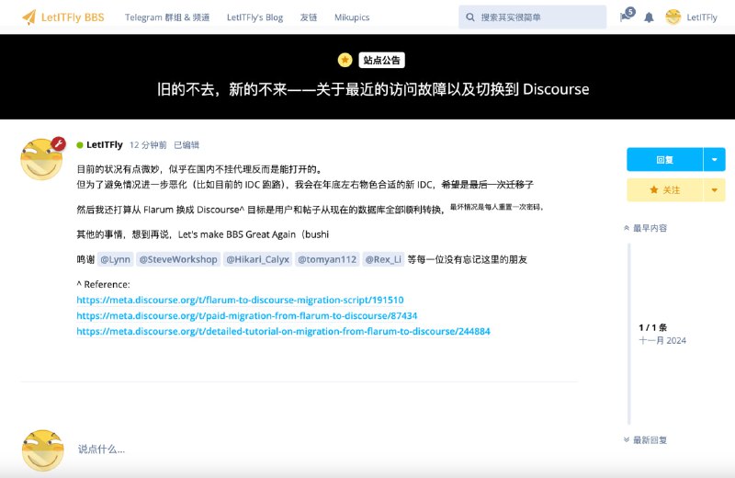Click the LetITFly BBS paper plane logo
This screenshot has height=478, width=735.
coord(29,17)
